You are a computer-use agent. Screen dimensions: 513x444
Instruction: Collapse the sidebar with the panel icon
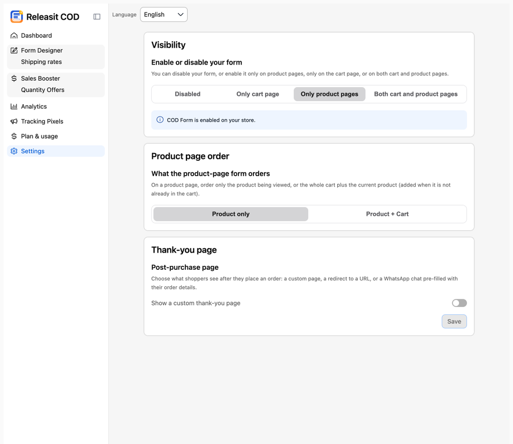click(97, 17)
